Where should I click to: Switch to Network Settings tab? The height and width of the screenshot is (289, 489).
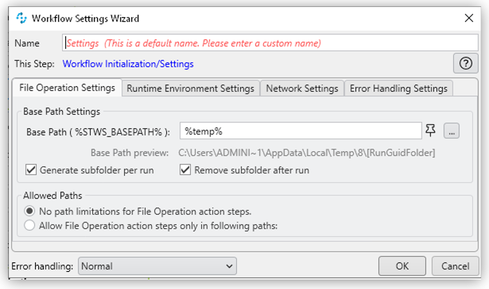click(x=302, y=88)
